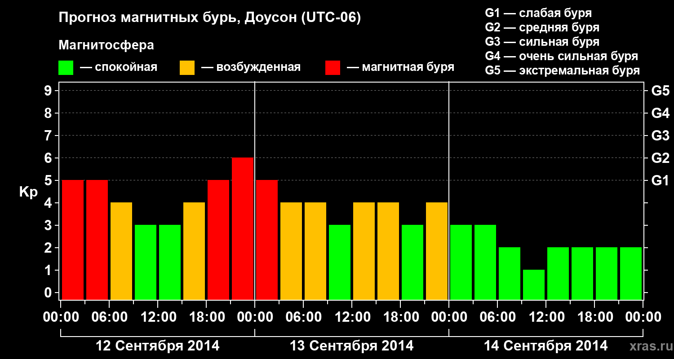Image resolution: width=674 pixels, height=359 pixels.
Task: Click the red "магнитная буря" legend swatch
Action: (x=333, y=68)
